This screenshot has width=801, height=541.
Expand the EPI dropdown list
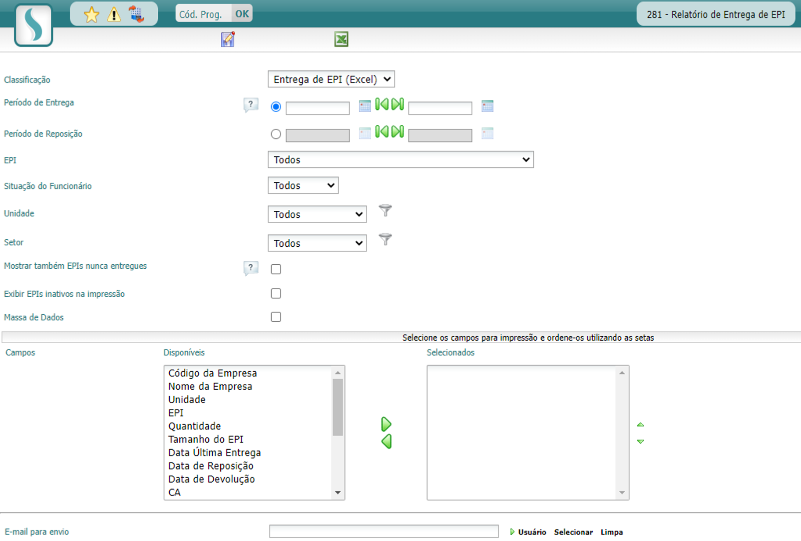(x=400, y=160)
